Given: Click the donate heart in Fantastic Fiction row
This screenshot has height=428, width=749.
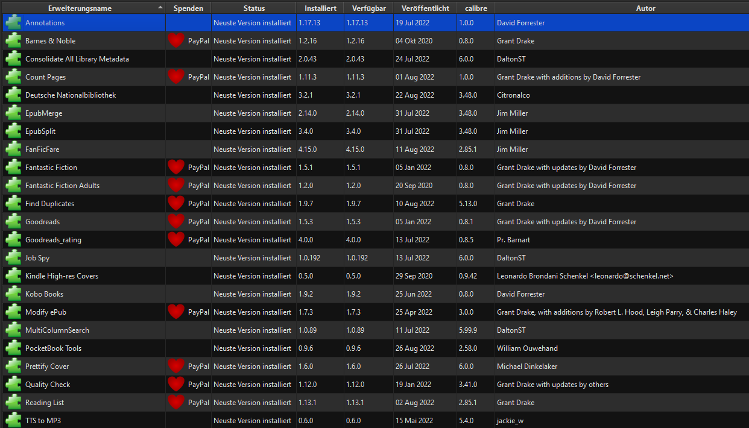Looking at the screenshot, I should (176, 168).
